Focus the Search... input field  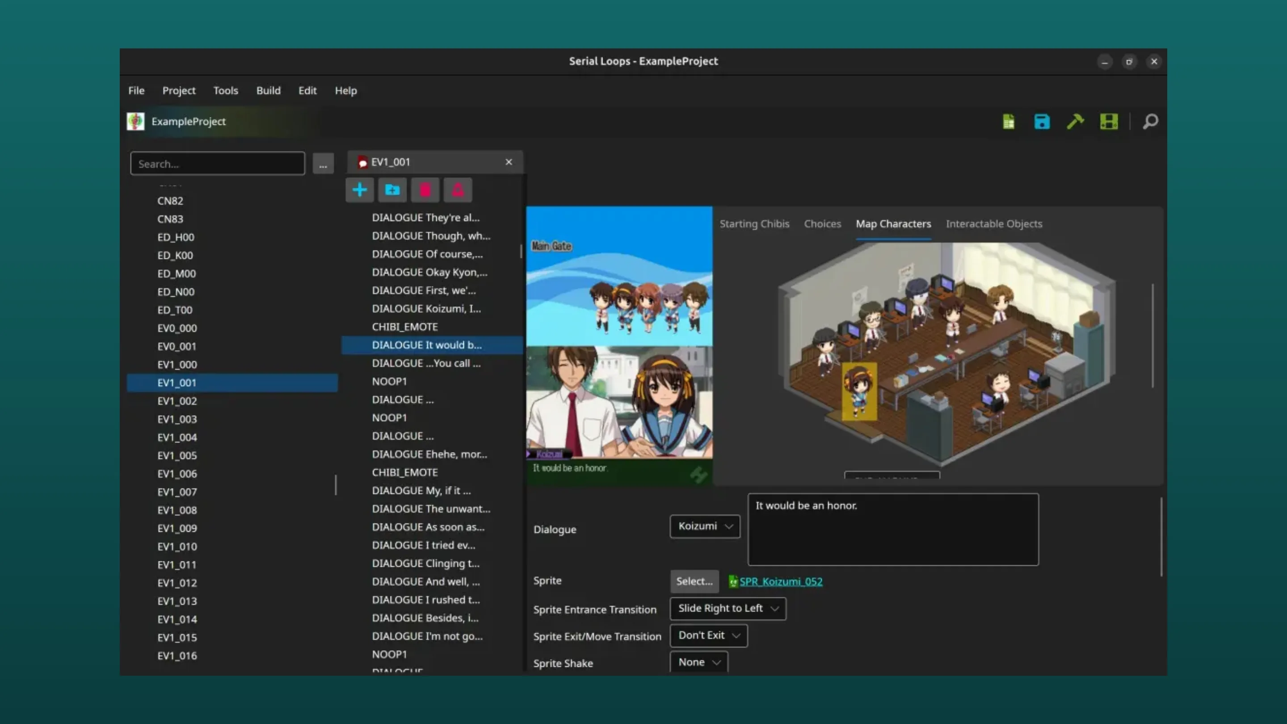217,164
